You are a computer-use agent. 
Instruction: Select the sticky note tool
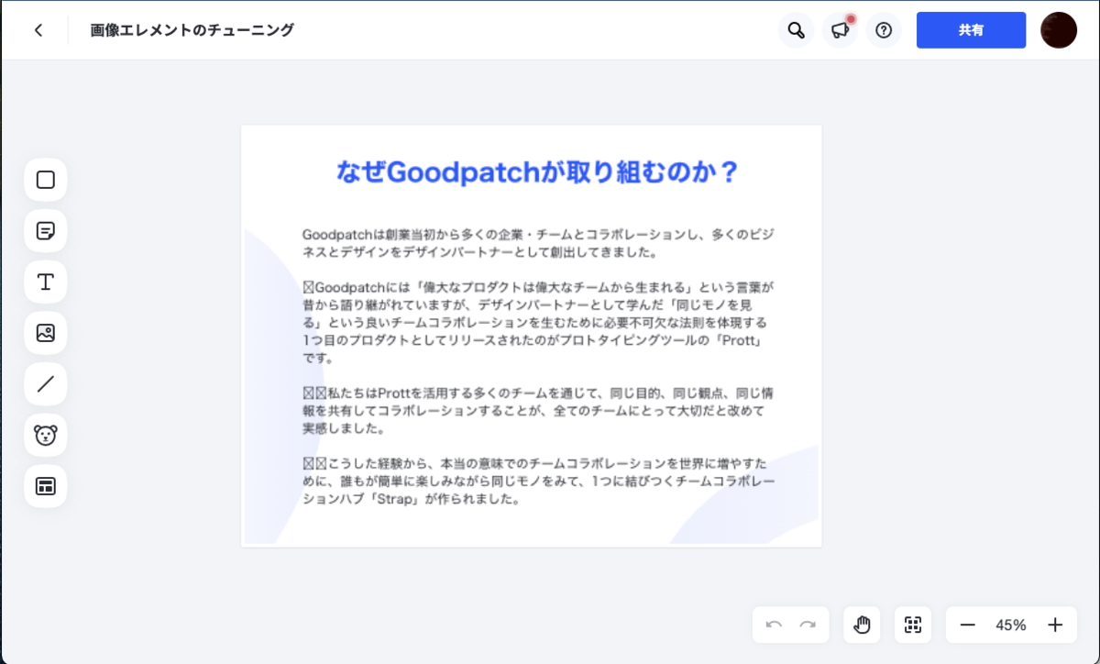44,230
